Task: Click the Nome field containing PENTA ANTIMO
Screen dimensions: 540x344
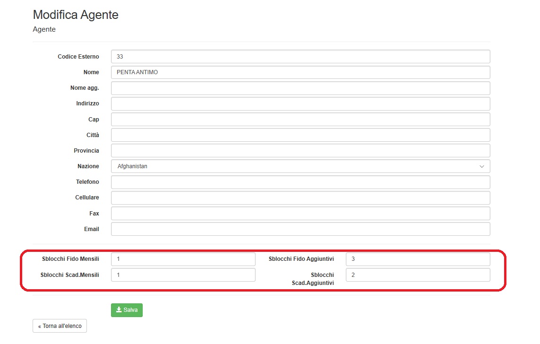Action: pyautogui.click(x=300, y=72)
